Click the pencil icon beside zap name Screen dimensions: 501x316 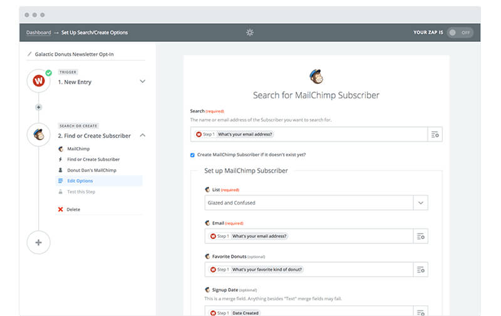[x=29, y=54]
